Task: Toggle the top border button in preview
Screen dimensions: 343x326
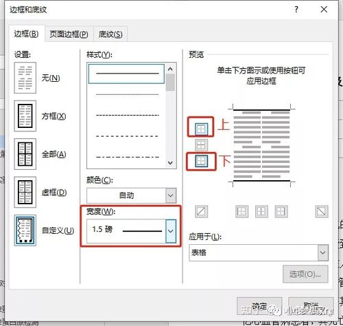Action: 202,129
